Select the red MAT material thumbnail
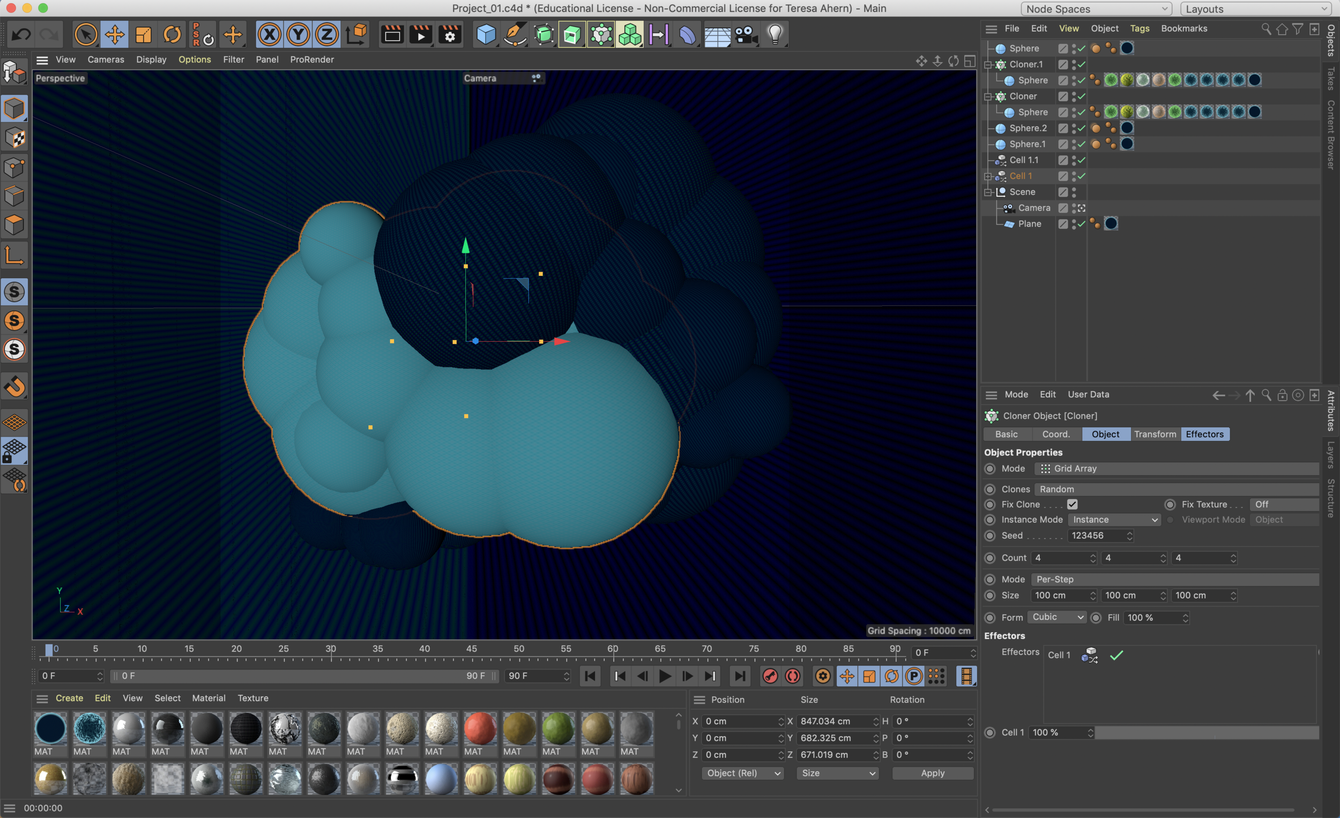Image resolution: width=1340 pixels, height=818 pixels. [x=480, y=729]
